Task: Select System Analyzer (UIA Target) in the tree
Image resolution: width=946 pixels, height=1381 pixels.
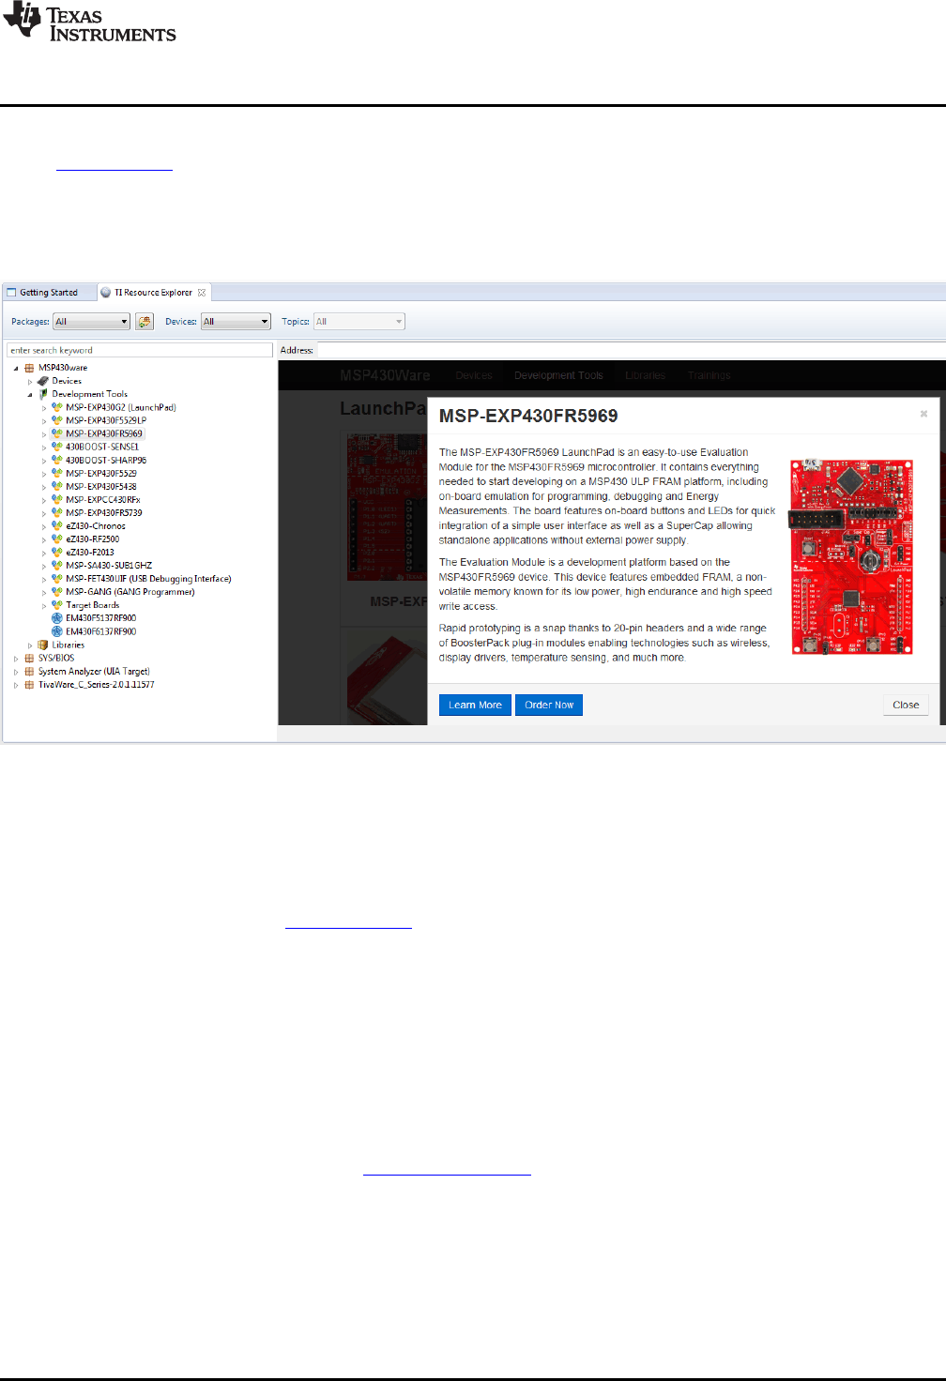Action: (x=94, y=671)
